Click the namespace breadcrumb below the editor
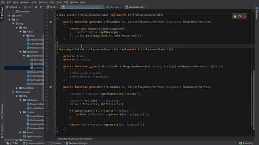The width and height of the screenshot is (259, 145). click(x=75, y=139)
